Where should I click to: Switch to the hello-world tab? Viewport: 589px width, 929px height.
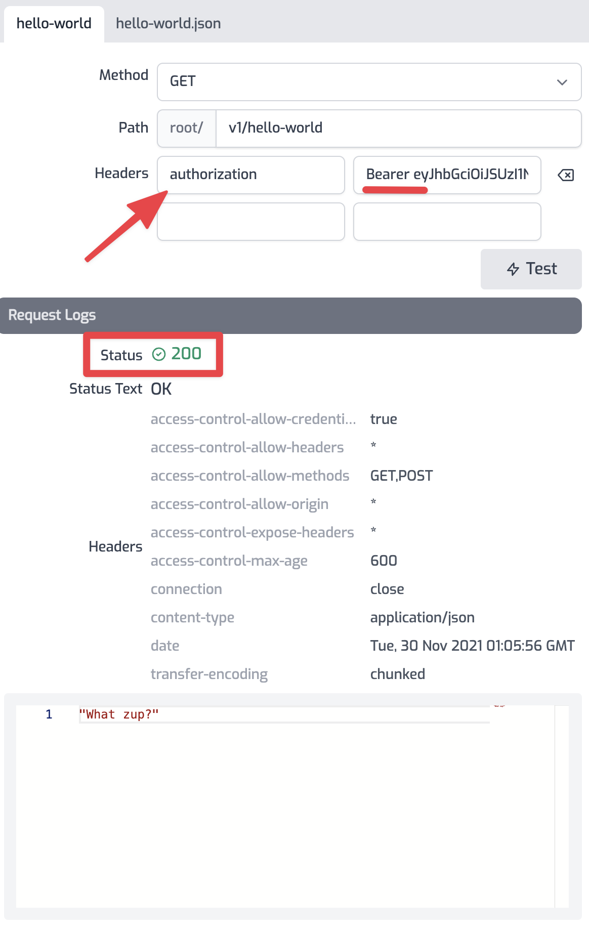click(54, 24)
